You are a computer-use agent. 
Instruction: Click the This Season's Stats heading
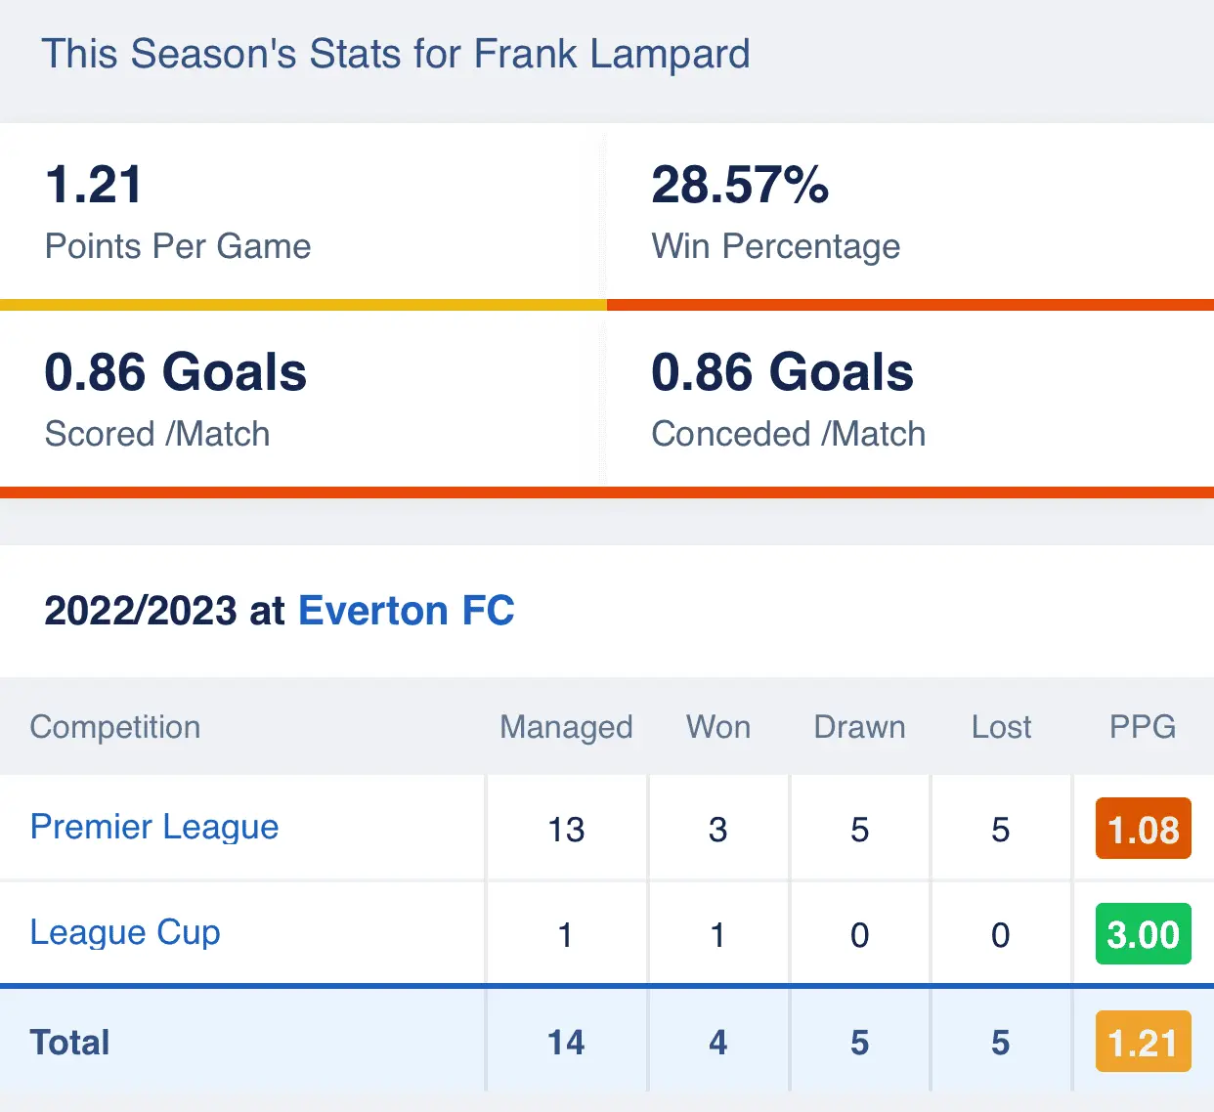tap(396, 55)
